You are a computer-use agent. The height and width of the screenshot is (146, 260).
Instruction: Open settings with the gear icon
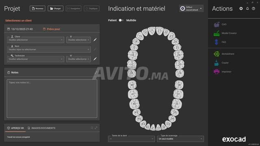tap(241, 9)
